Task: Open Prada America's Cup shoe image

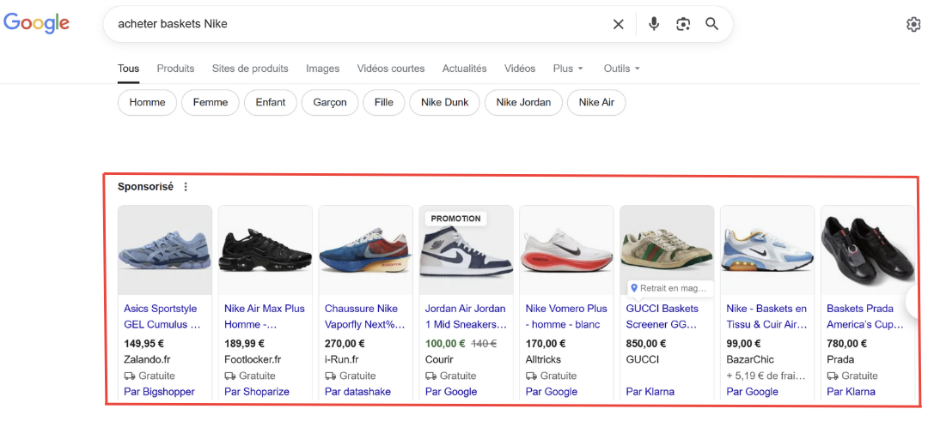Action: pos(867,250)
